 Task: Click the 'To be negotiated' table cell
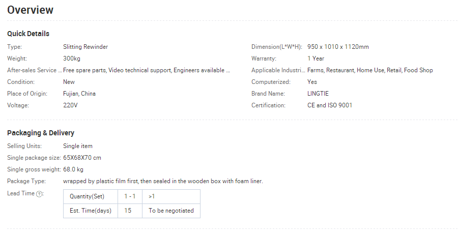click(x=171, y=211)
